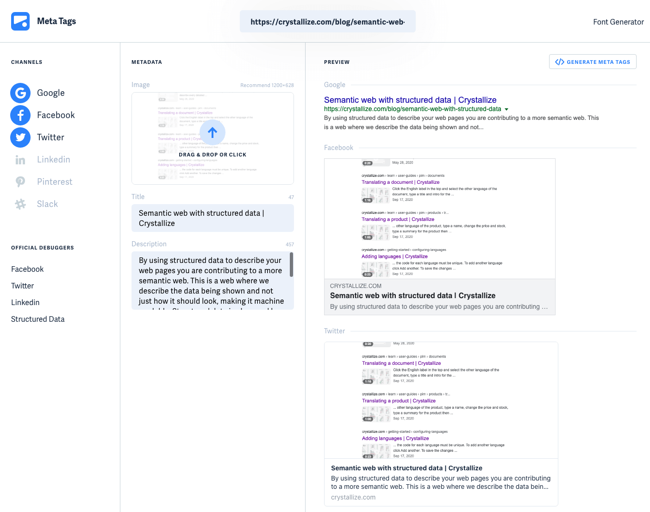Viewport: 650px width, 512px height.
Task: Enable the Slack channel icon
Action: click(20, 204)
